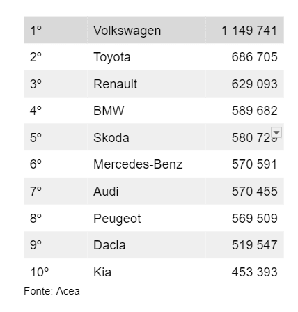The width and height of the screenshot is (298, 312).
Task: Select the Audi brand cell
Action: (x=146, y=191)
